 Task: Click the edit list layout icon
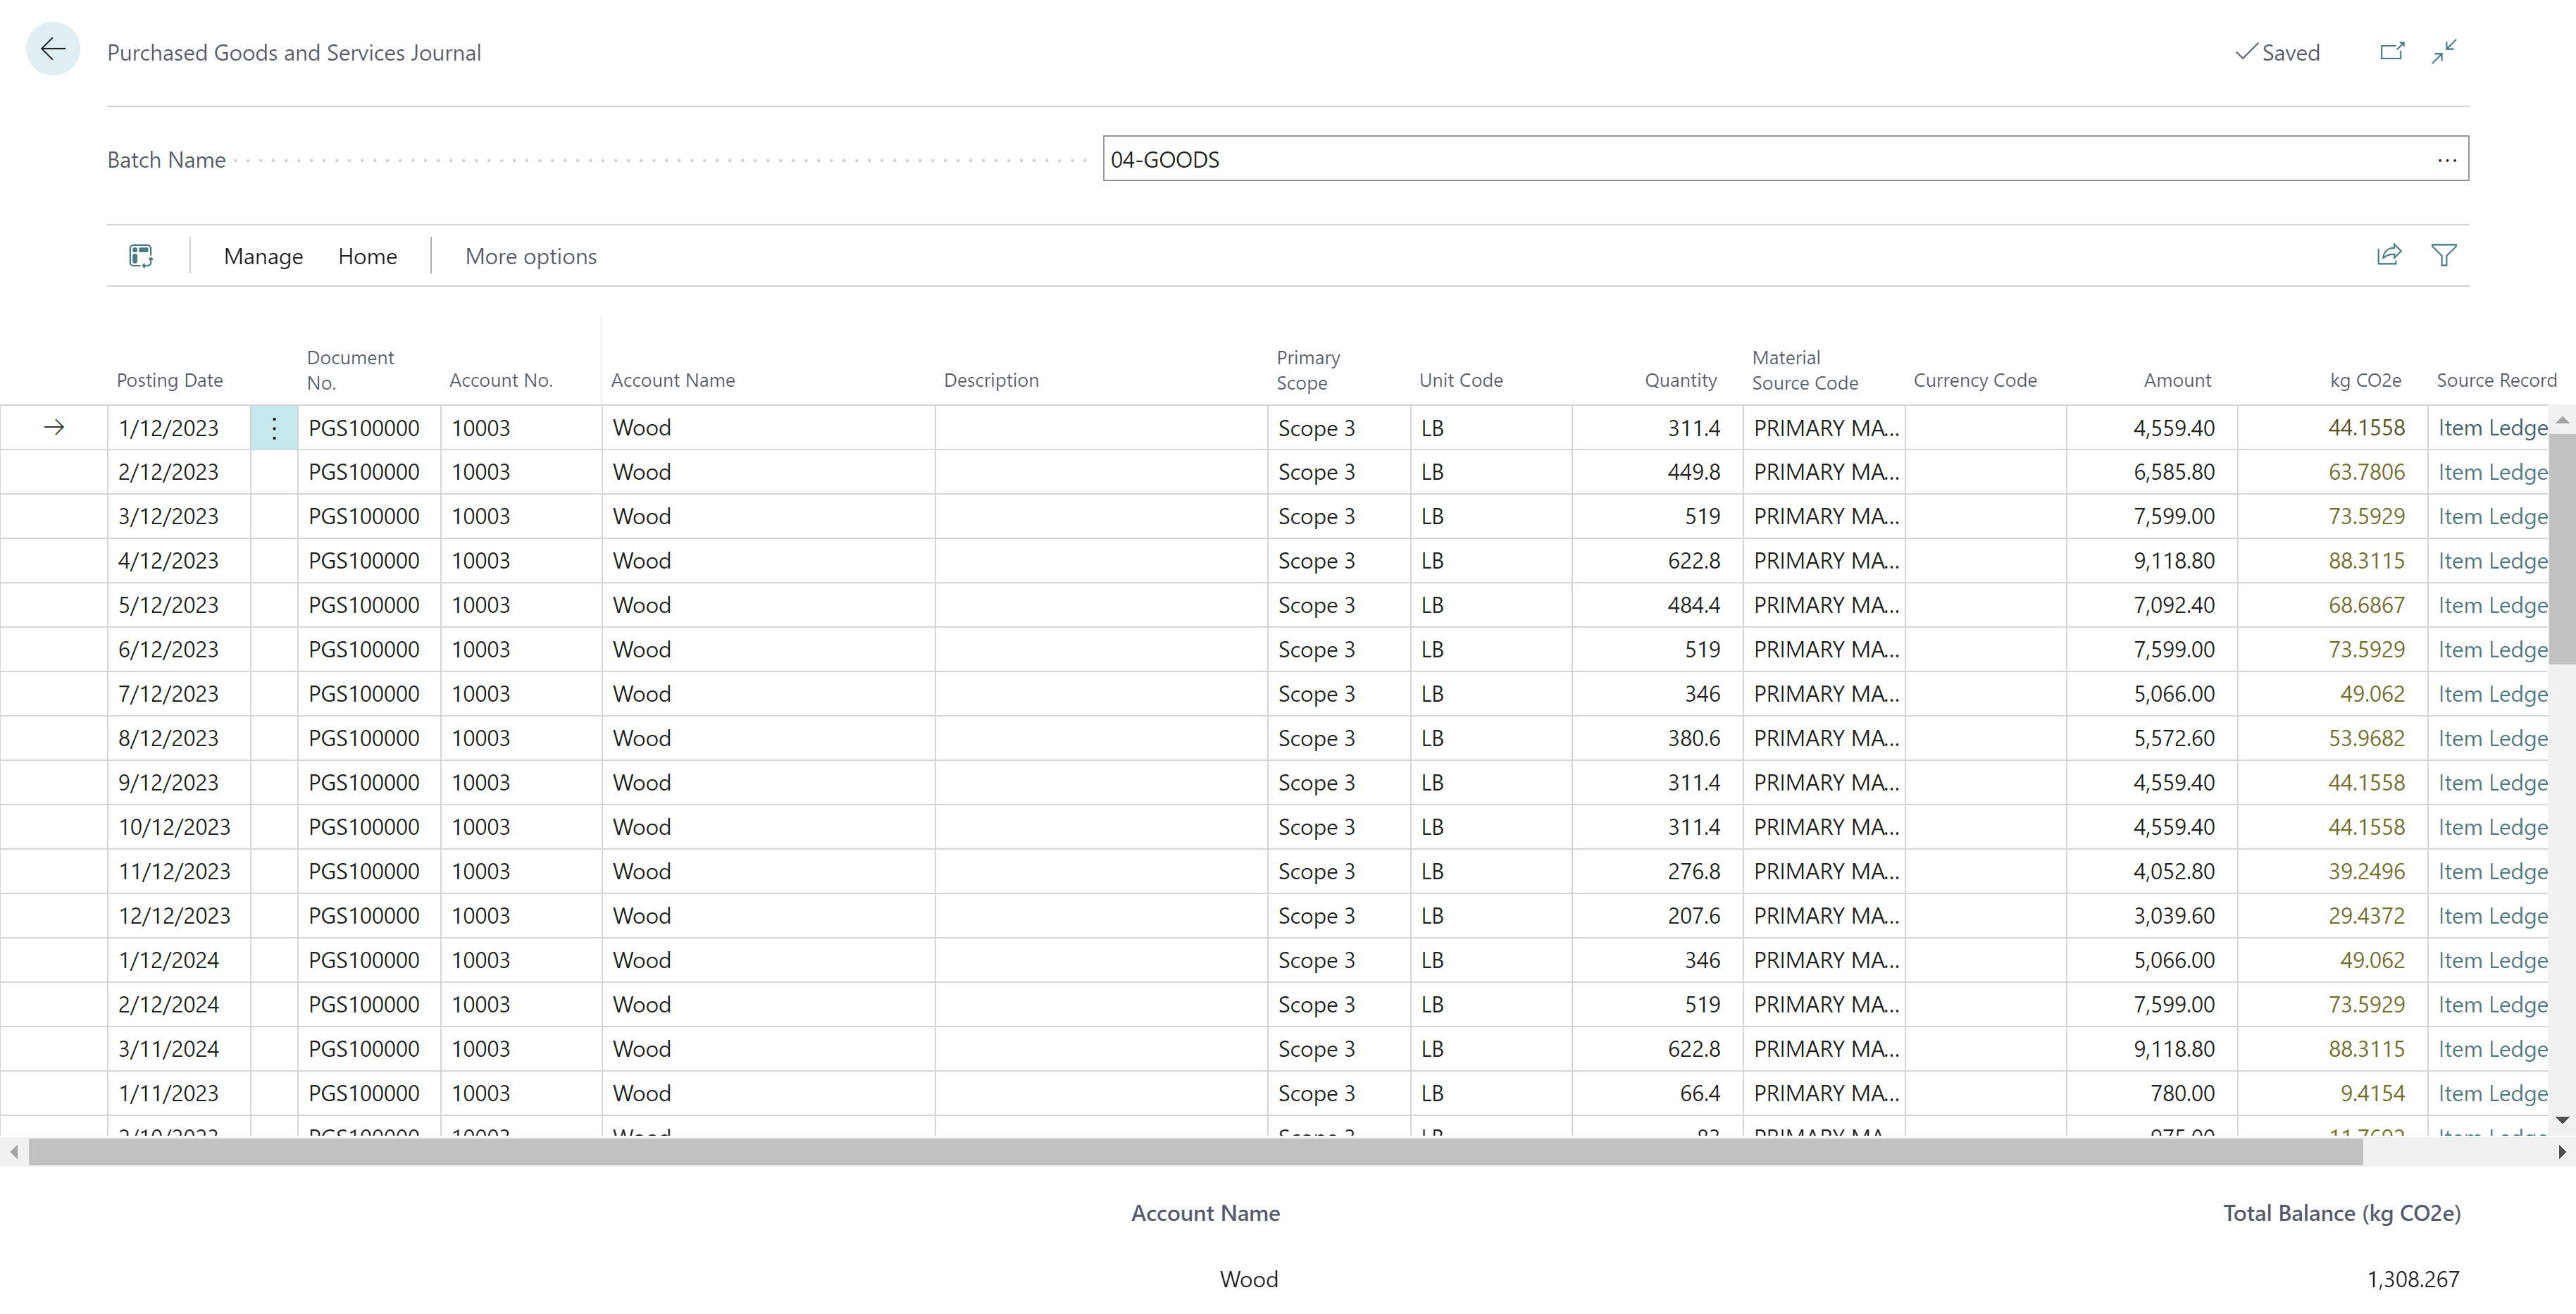point(141,256)
